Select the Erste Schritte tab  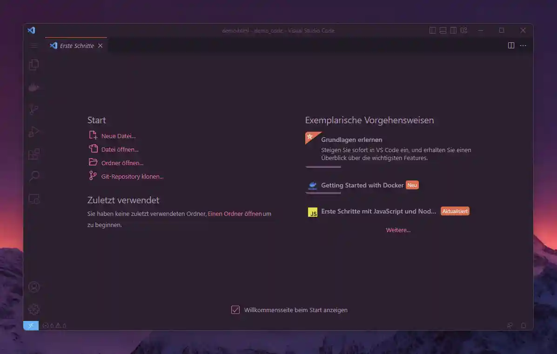[77, 46]
